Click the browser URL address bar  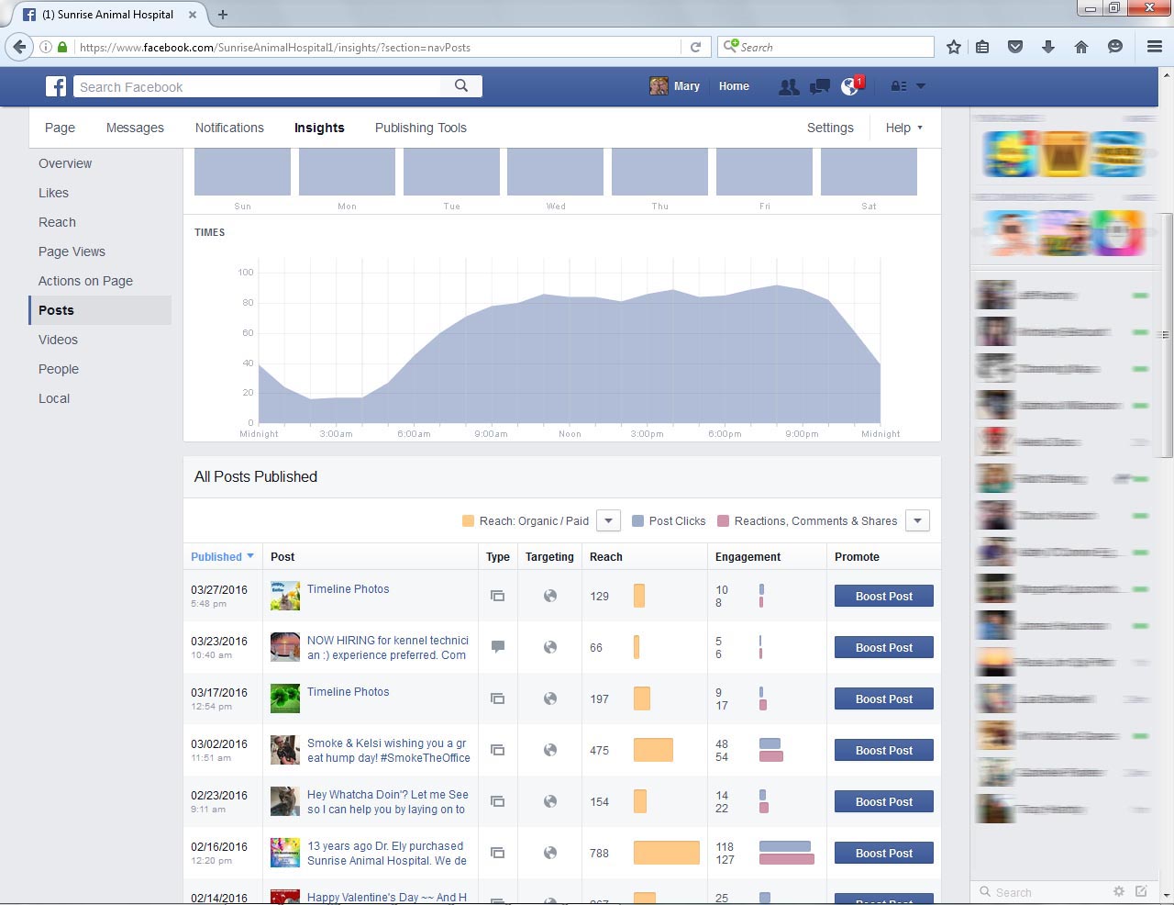379,47
